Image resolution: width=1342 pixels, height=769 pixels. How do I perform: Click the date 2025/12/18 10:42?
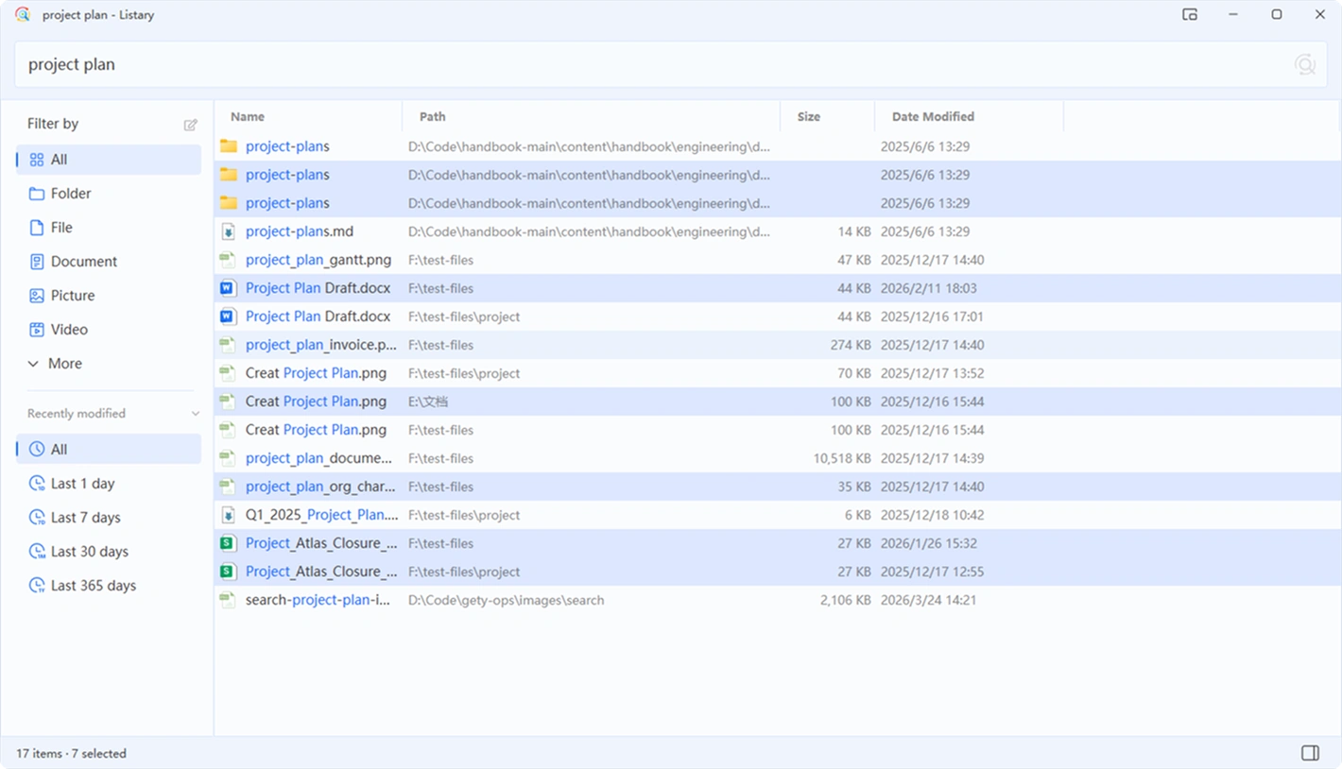click(x=932, y=515)
